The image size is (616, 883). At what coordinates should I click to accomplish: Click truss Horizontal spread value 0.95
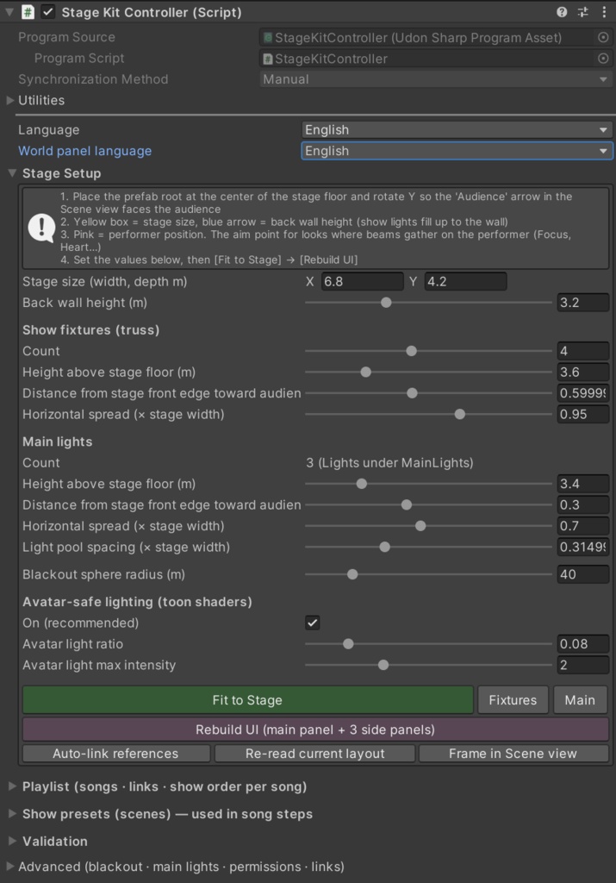[x=582, y=415]
